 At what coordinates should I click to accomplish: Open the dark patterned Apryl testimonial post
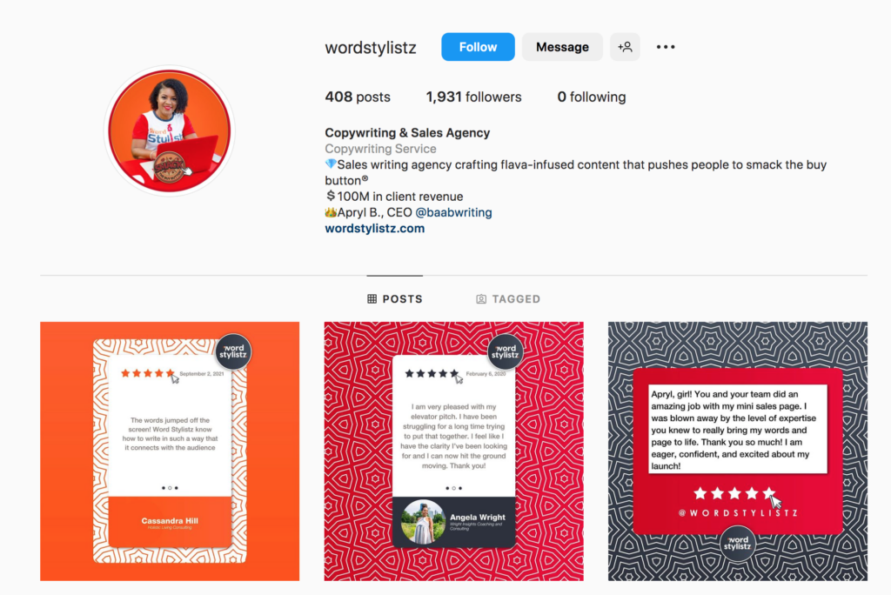[738, 451]
